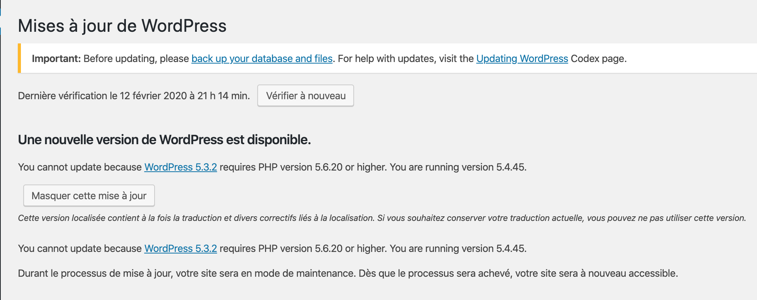Viewport: 757px width, 300px height.
Task: Open WordPress 5.3.2 link above Masquer button
Action: point(181,167)
